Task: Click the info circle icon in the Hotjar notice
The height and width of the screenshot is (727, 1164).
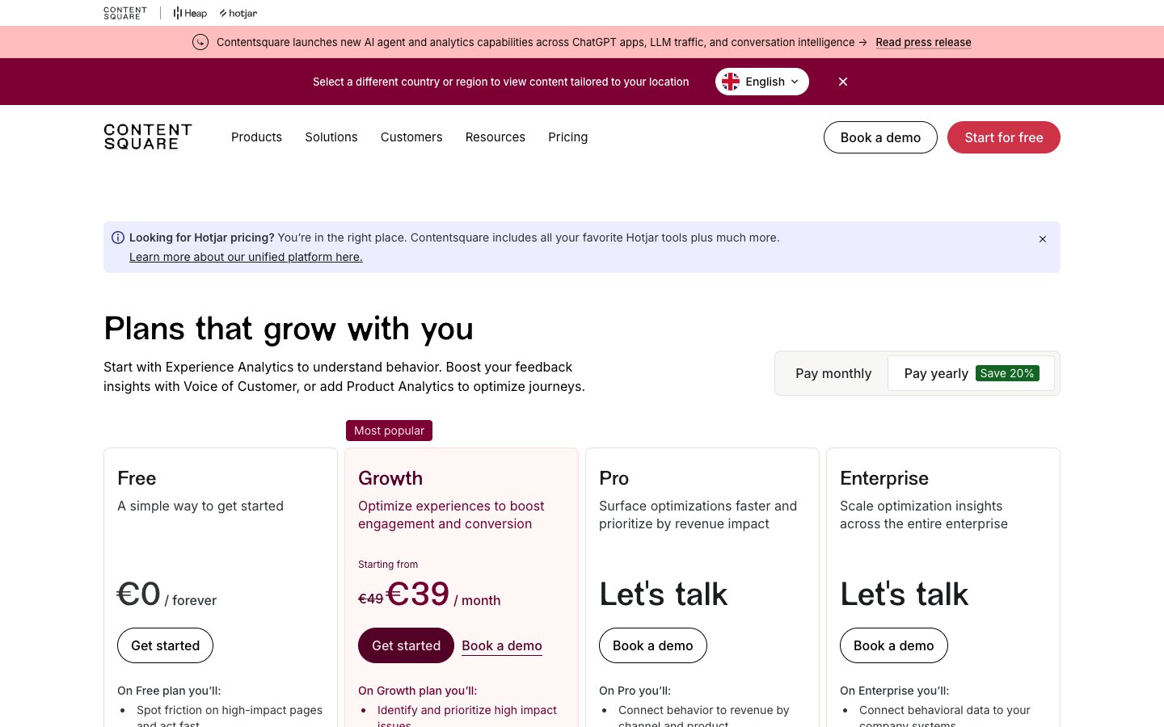Action: 118,237
